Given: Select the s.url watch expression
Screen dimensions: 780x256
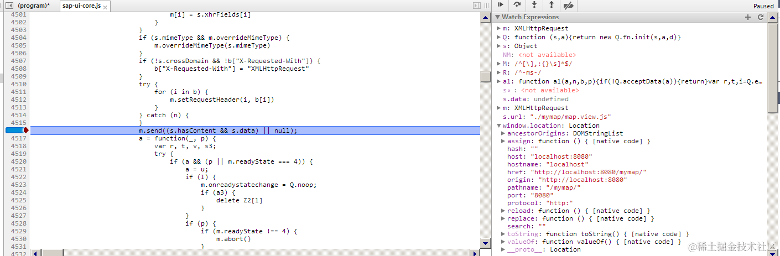Looking at the screenshot, I should pos(557,117).
